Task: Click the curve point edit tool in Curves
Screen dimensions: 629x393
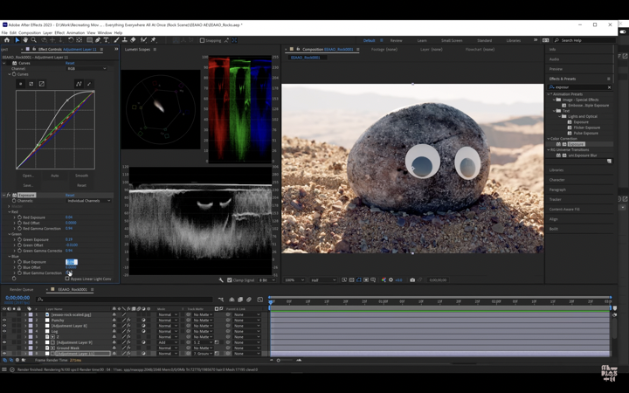Action: pyautogui.click(x=79, y=84)
